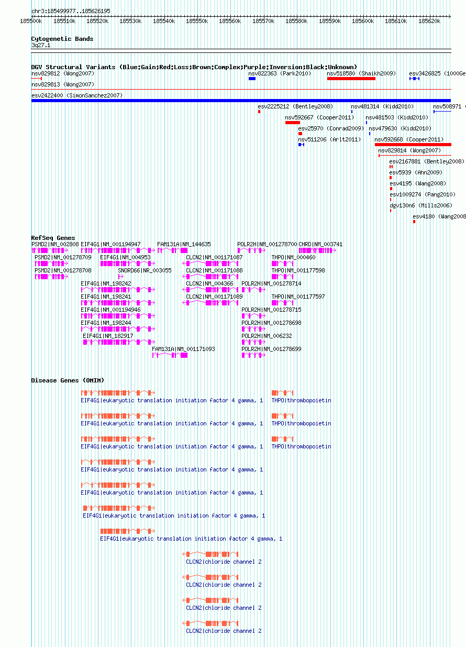Open variant esv3426825 label

(437, 74)
